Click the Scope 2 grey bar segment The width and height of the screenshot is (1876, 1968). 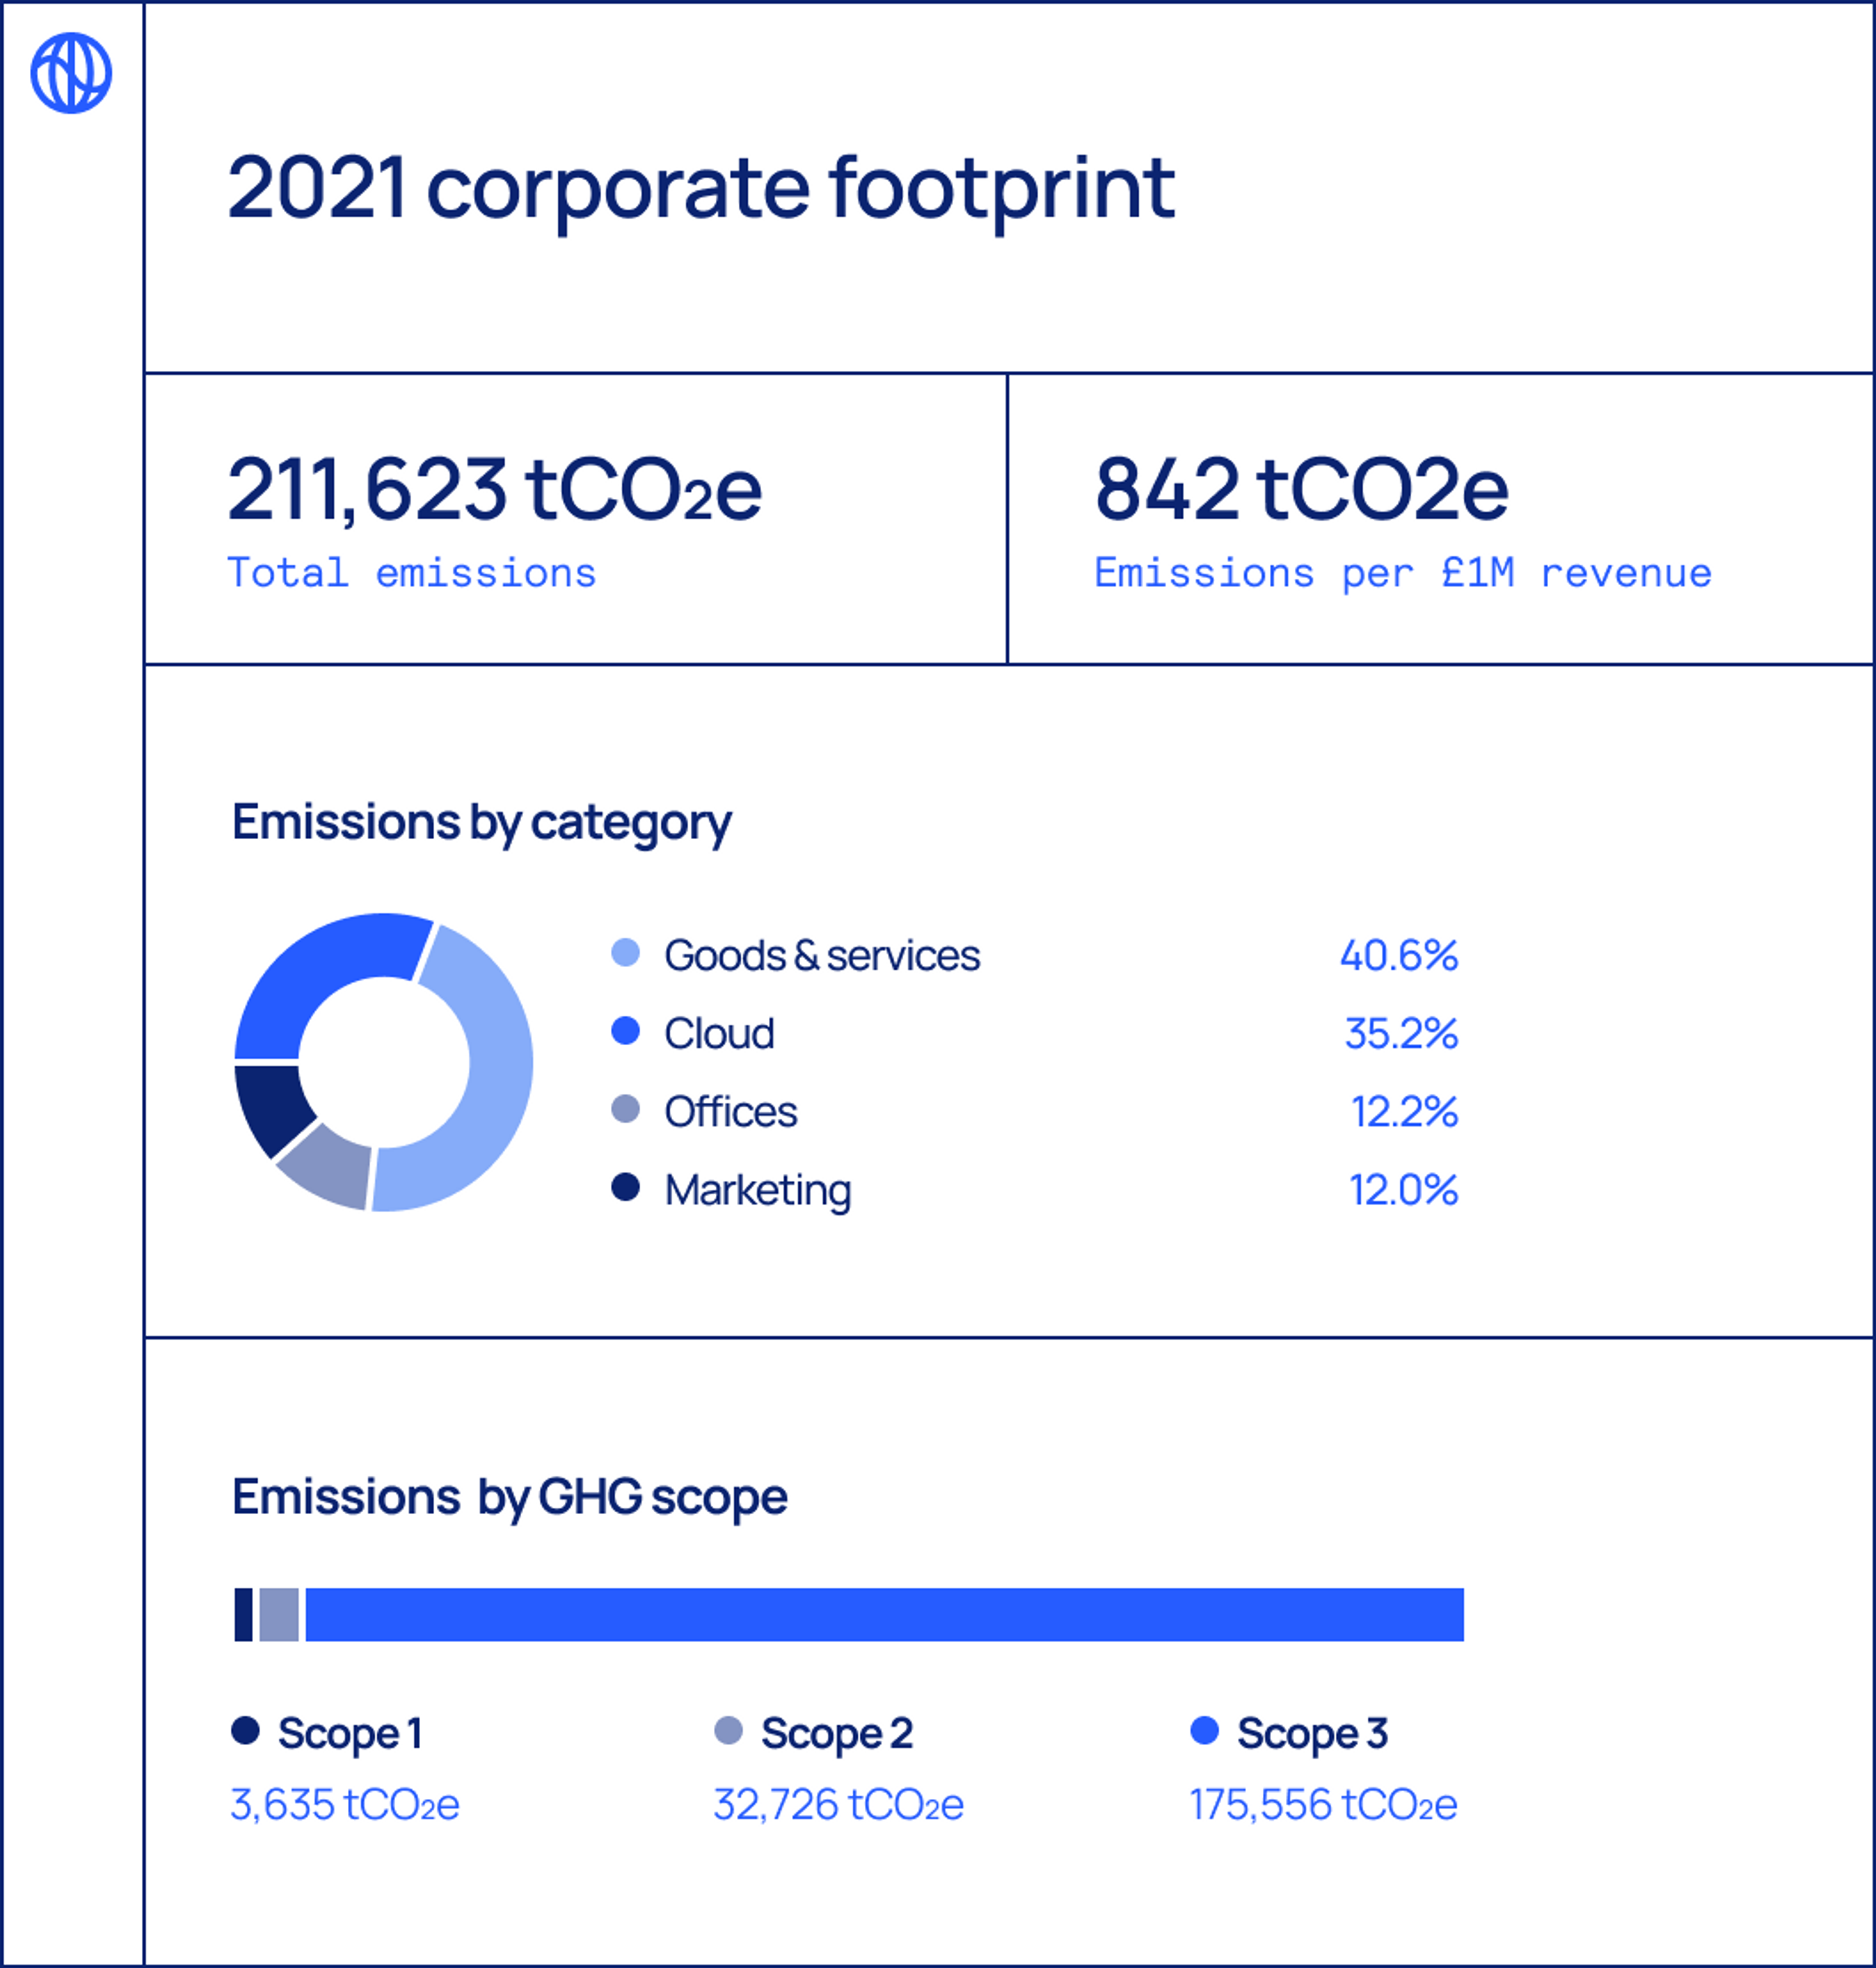point(279,1614)
